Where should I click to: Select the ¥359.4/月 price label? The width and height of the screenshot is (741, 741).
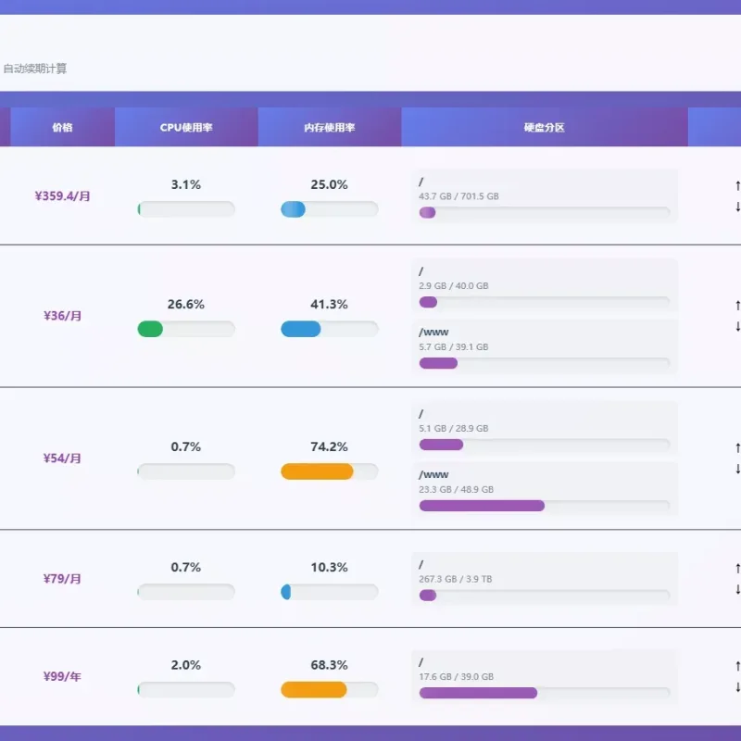(62, 195)
